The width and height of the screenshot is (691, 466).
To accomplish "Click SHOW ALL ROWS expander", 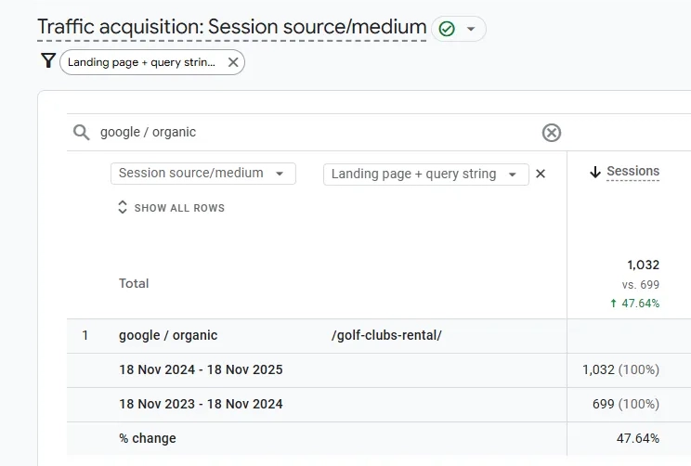I will pyautogui.click(x=172, y=208).
